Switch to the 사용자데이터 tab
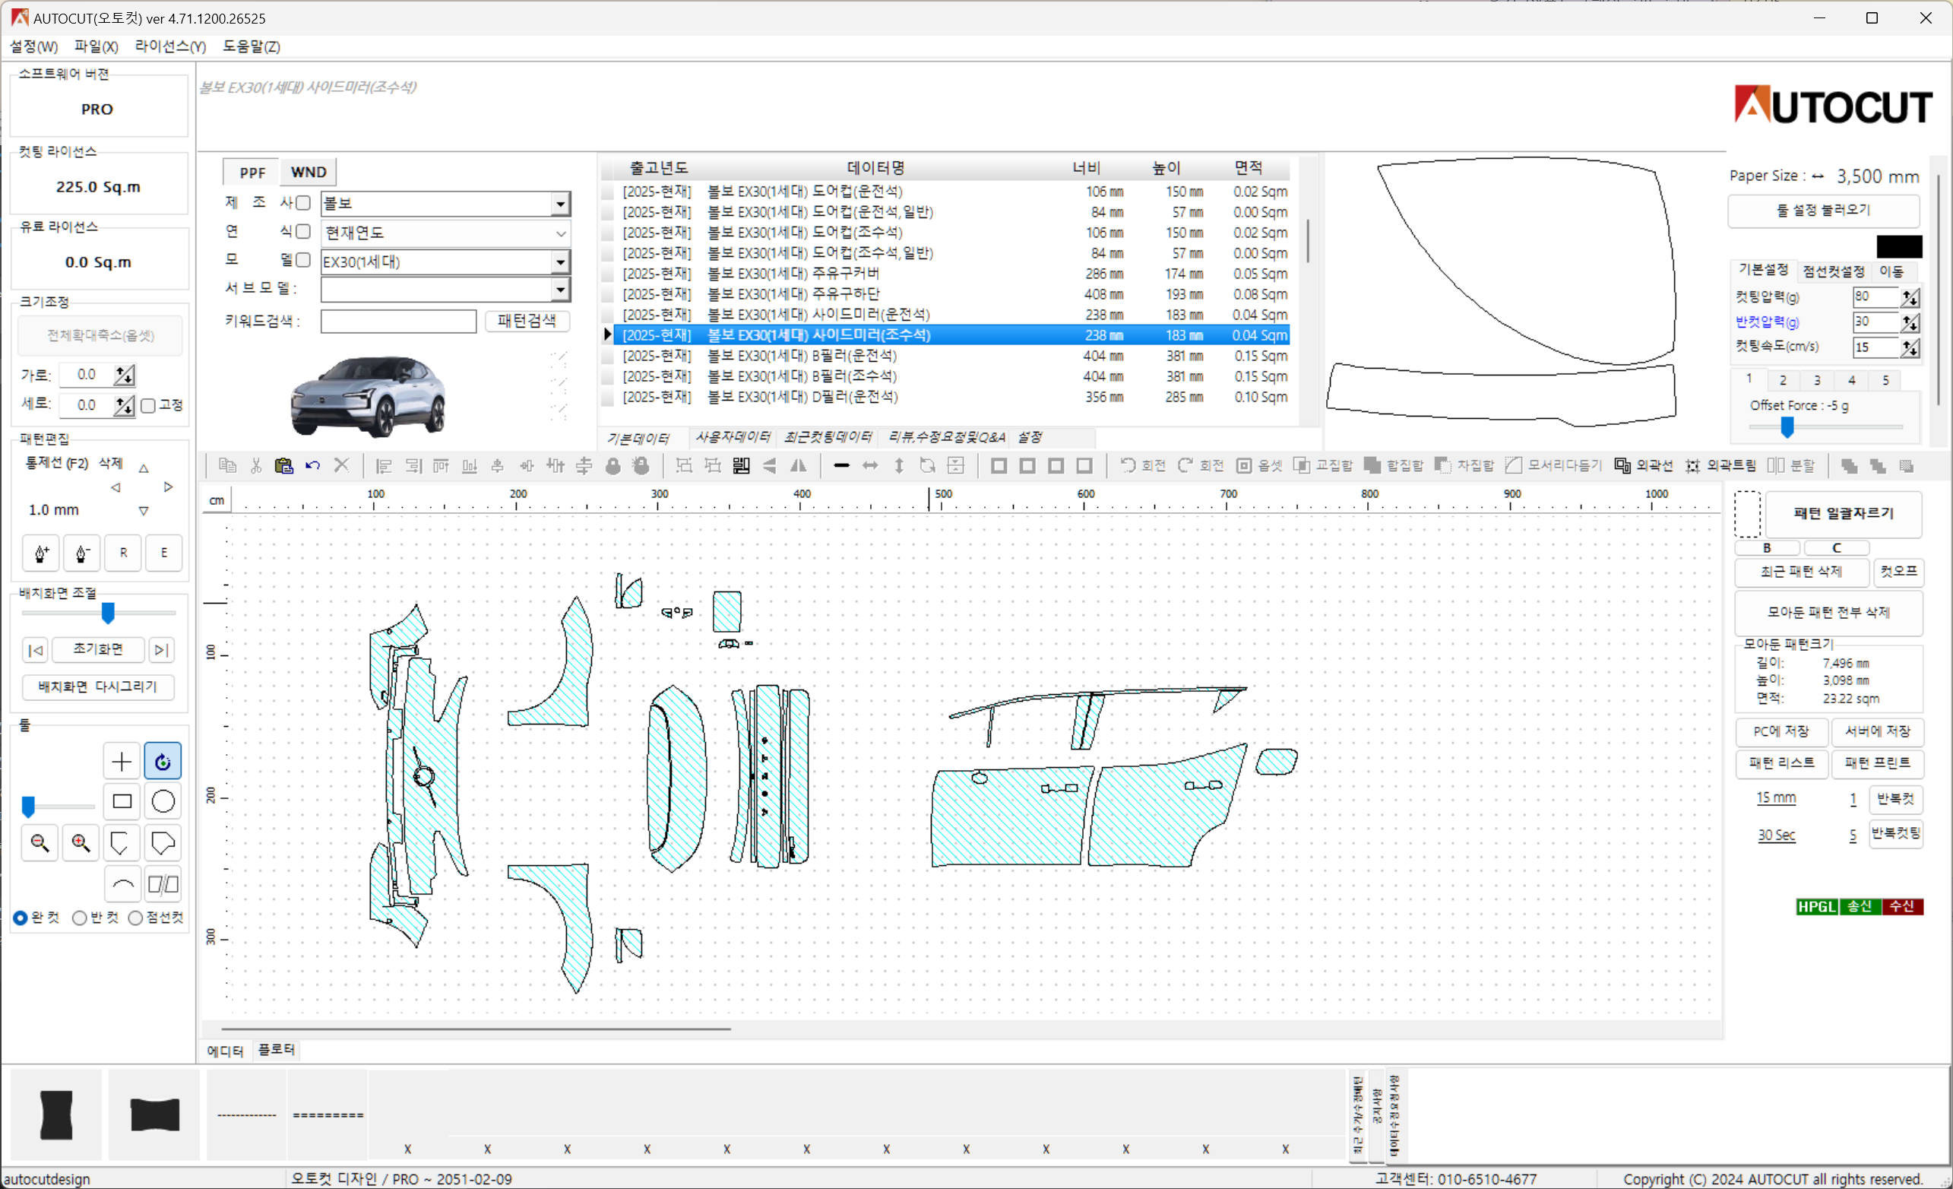The height and width of the screenshot is (1189, 1953). [x=733, y=437]
